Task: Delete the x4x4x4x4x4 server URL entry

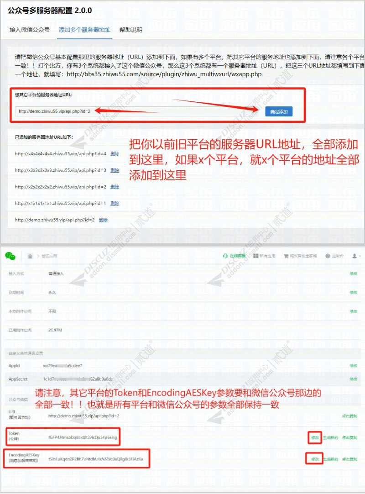Action: pos(115,154)
